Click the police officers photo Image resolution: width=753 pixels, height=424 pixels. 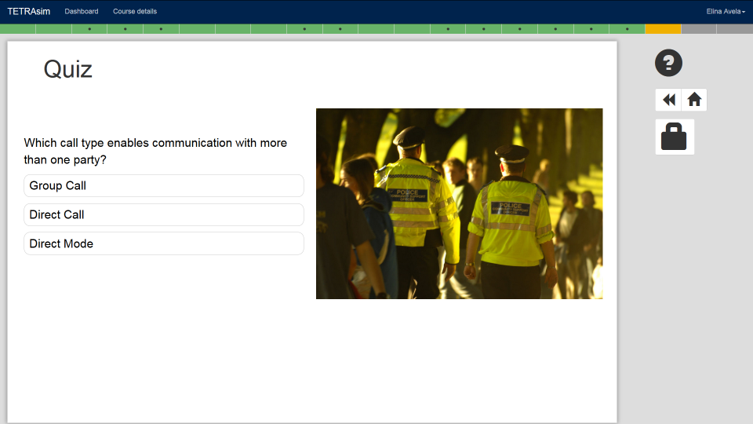coord(459,203)
